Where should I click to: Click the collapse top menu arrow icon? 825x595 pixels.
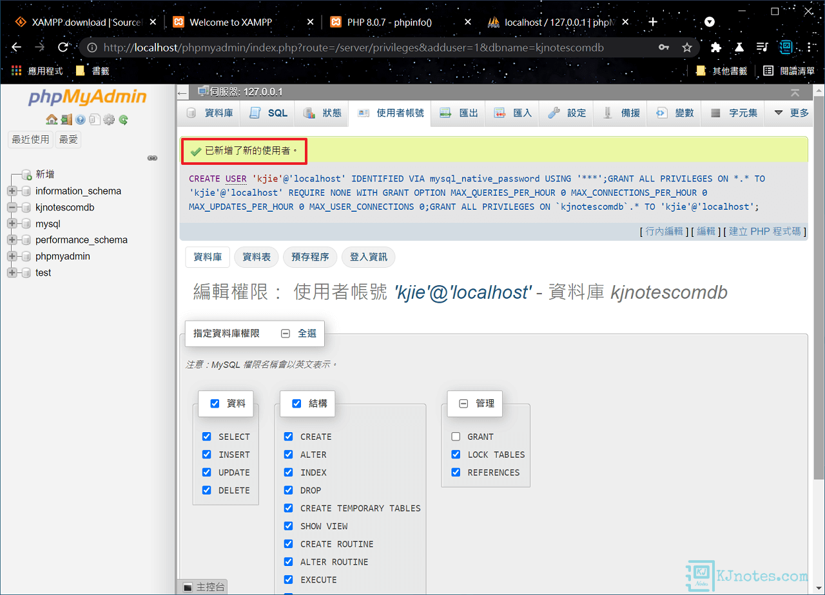(x=795, y=93)
